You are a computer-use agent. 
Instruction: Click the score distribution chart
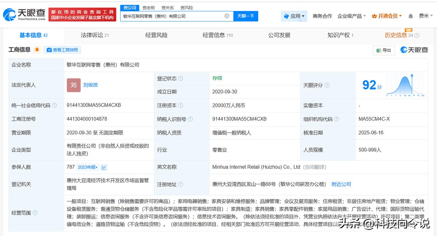405,85
